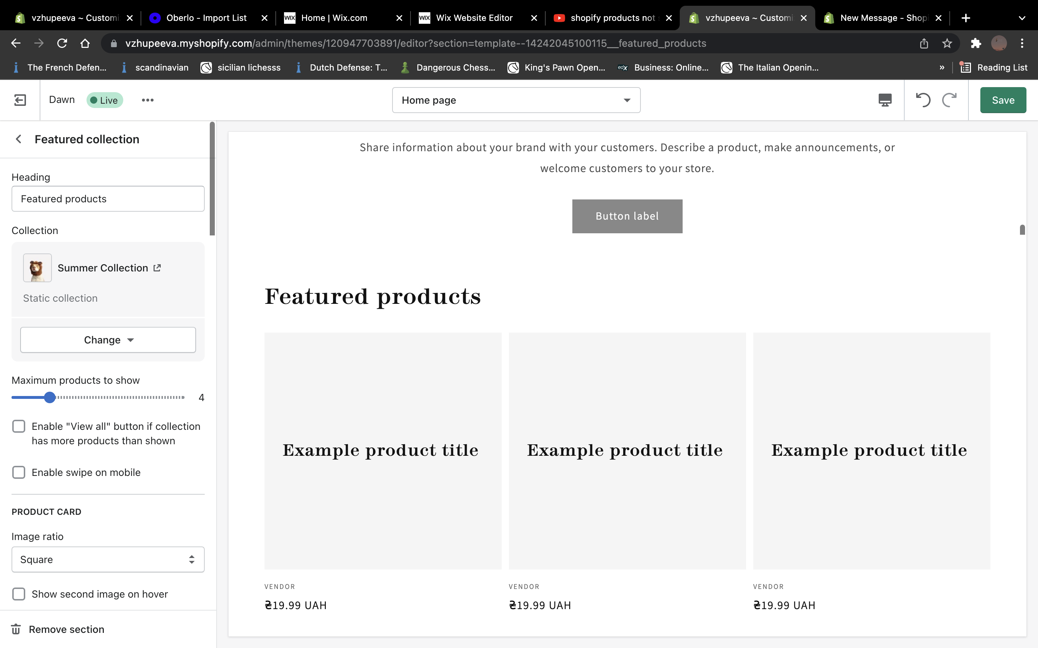The width and height of the screenshot is (1038, 648).
Task: Enable "View all" button checkbox
Action: pyautogui.click(x=19, y=426)
